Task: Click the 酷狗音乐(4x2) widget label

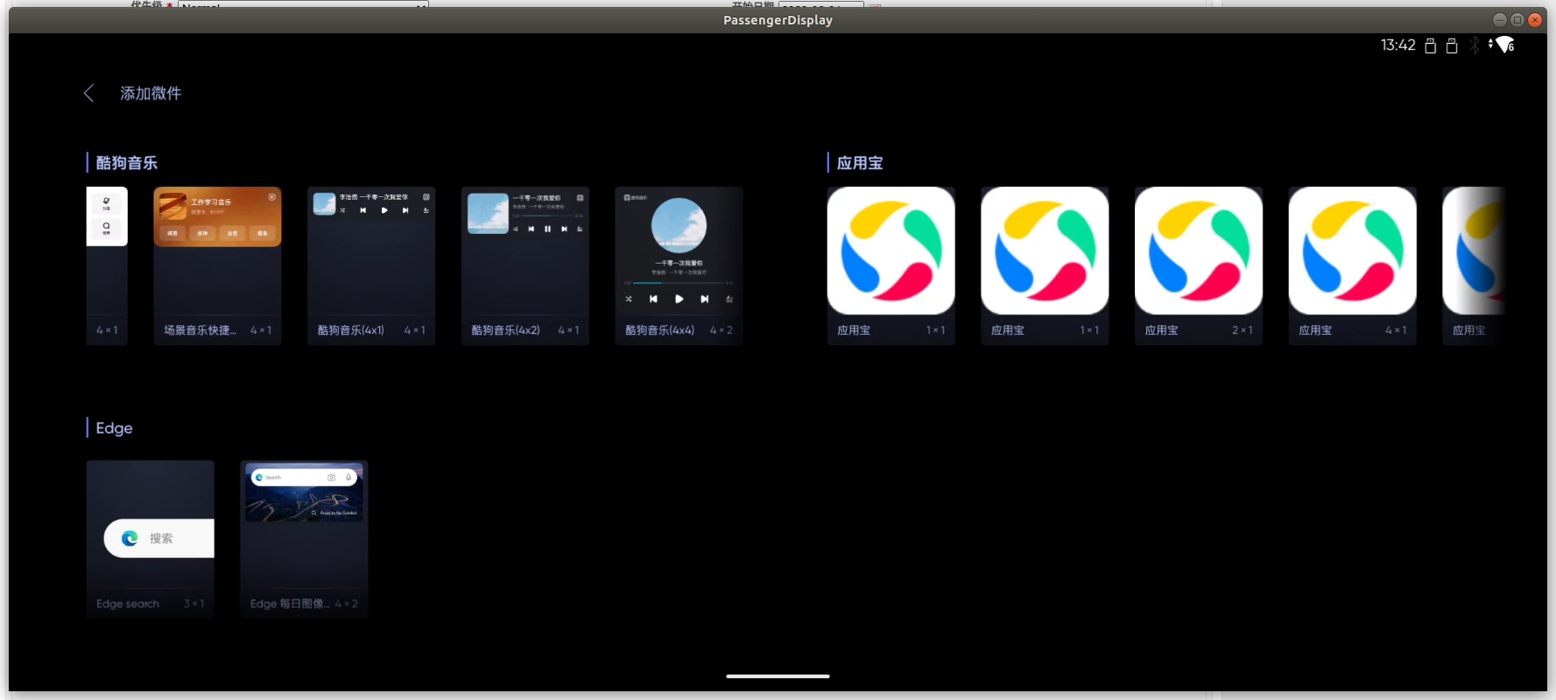Action: [x=505, y=330]
